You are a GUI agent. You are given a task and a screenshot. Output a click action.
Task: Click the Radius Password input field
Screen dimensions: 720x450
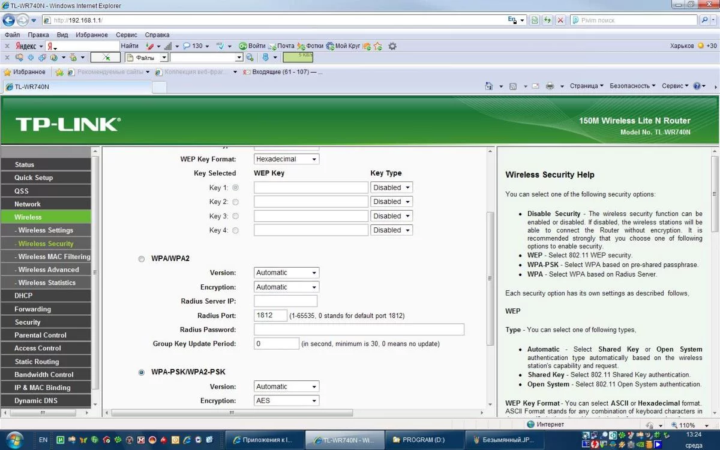[359, 329]
